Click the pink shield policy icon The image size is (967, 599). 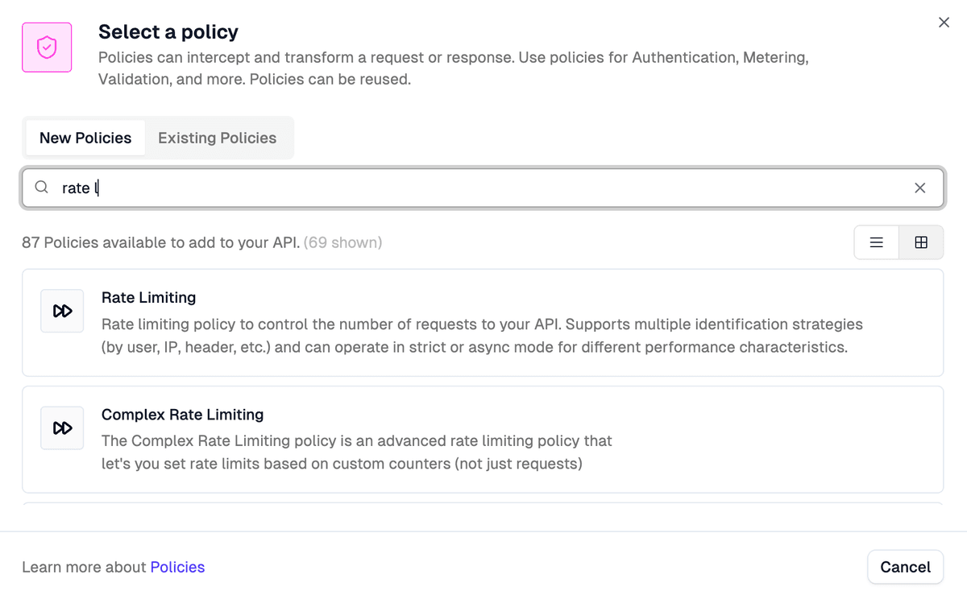pyautogui.click(x=46, y=47)
